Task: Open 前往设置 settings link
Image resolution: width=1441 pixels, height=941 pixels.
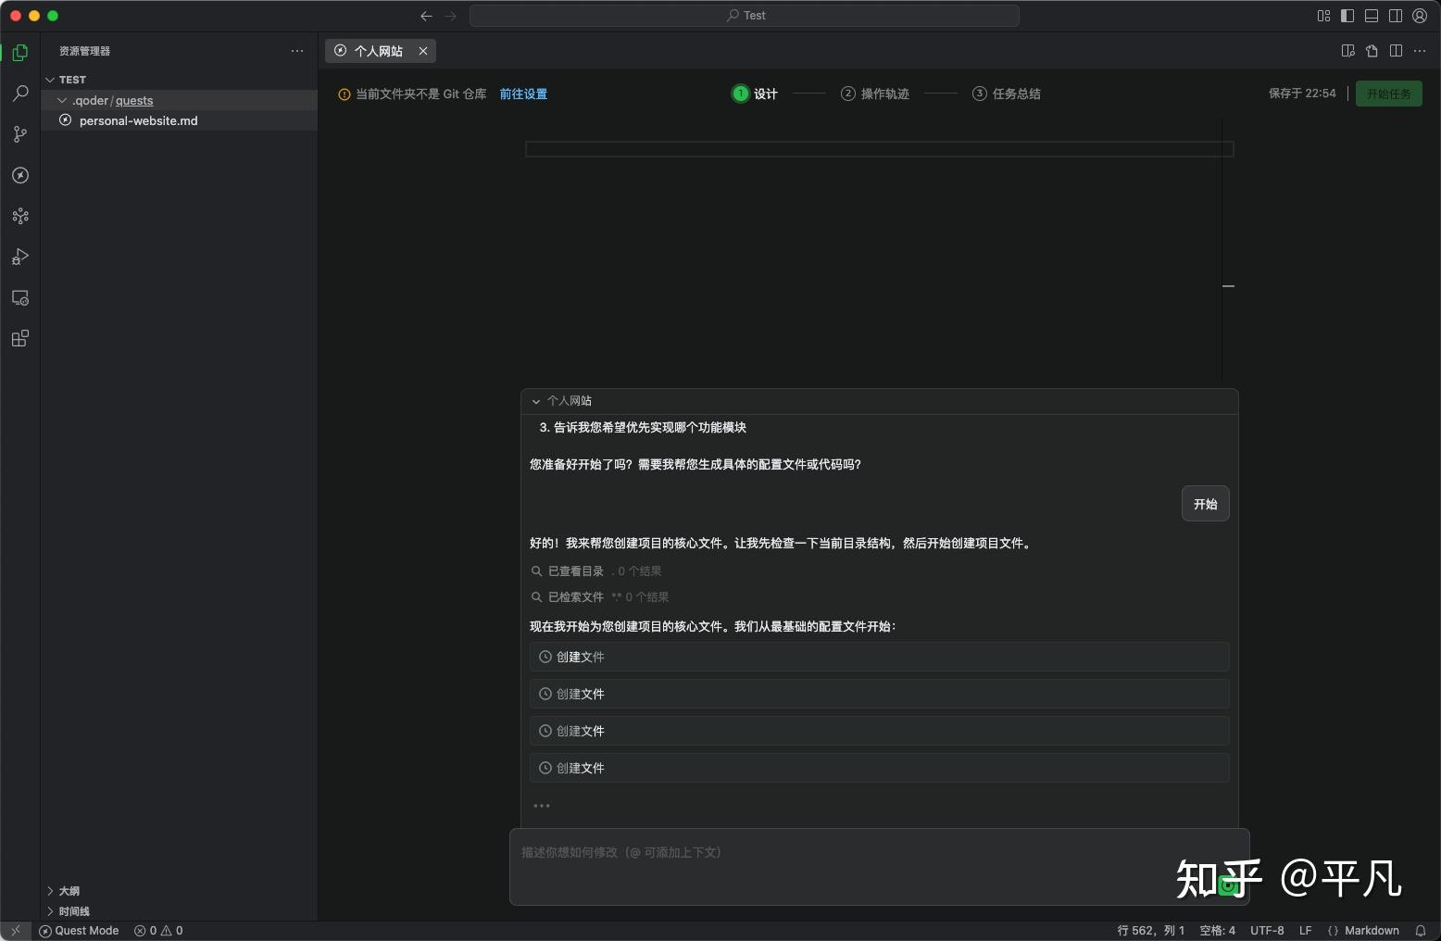Action: pyautogui.click(x=522, y=94)
